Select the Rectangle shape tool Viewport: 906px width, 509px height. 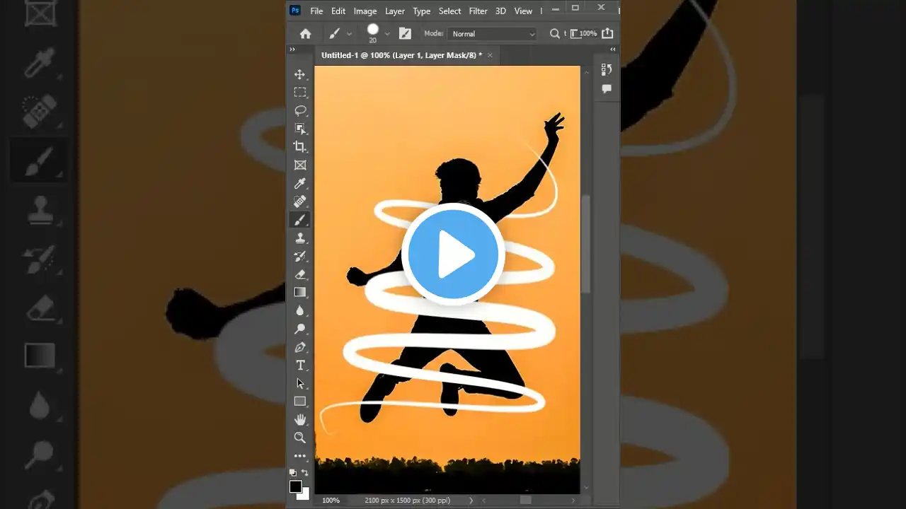(x=300, y=402)
